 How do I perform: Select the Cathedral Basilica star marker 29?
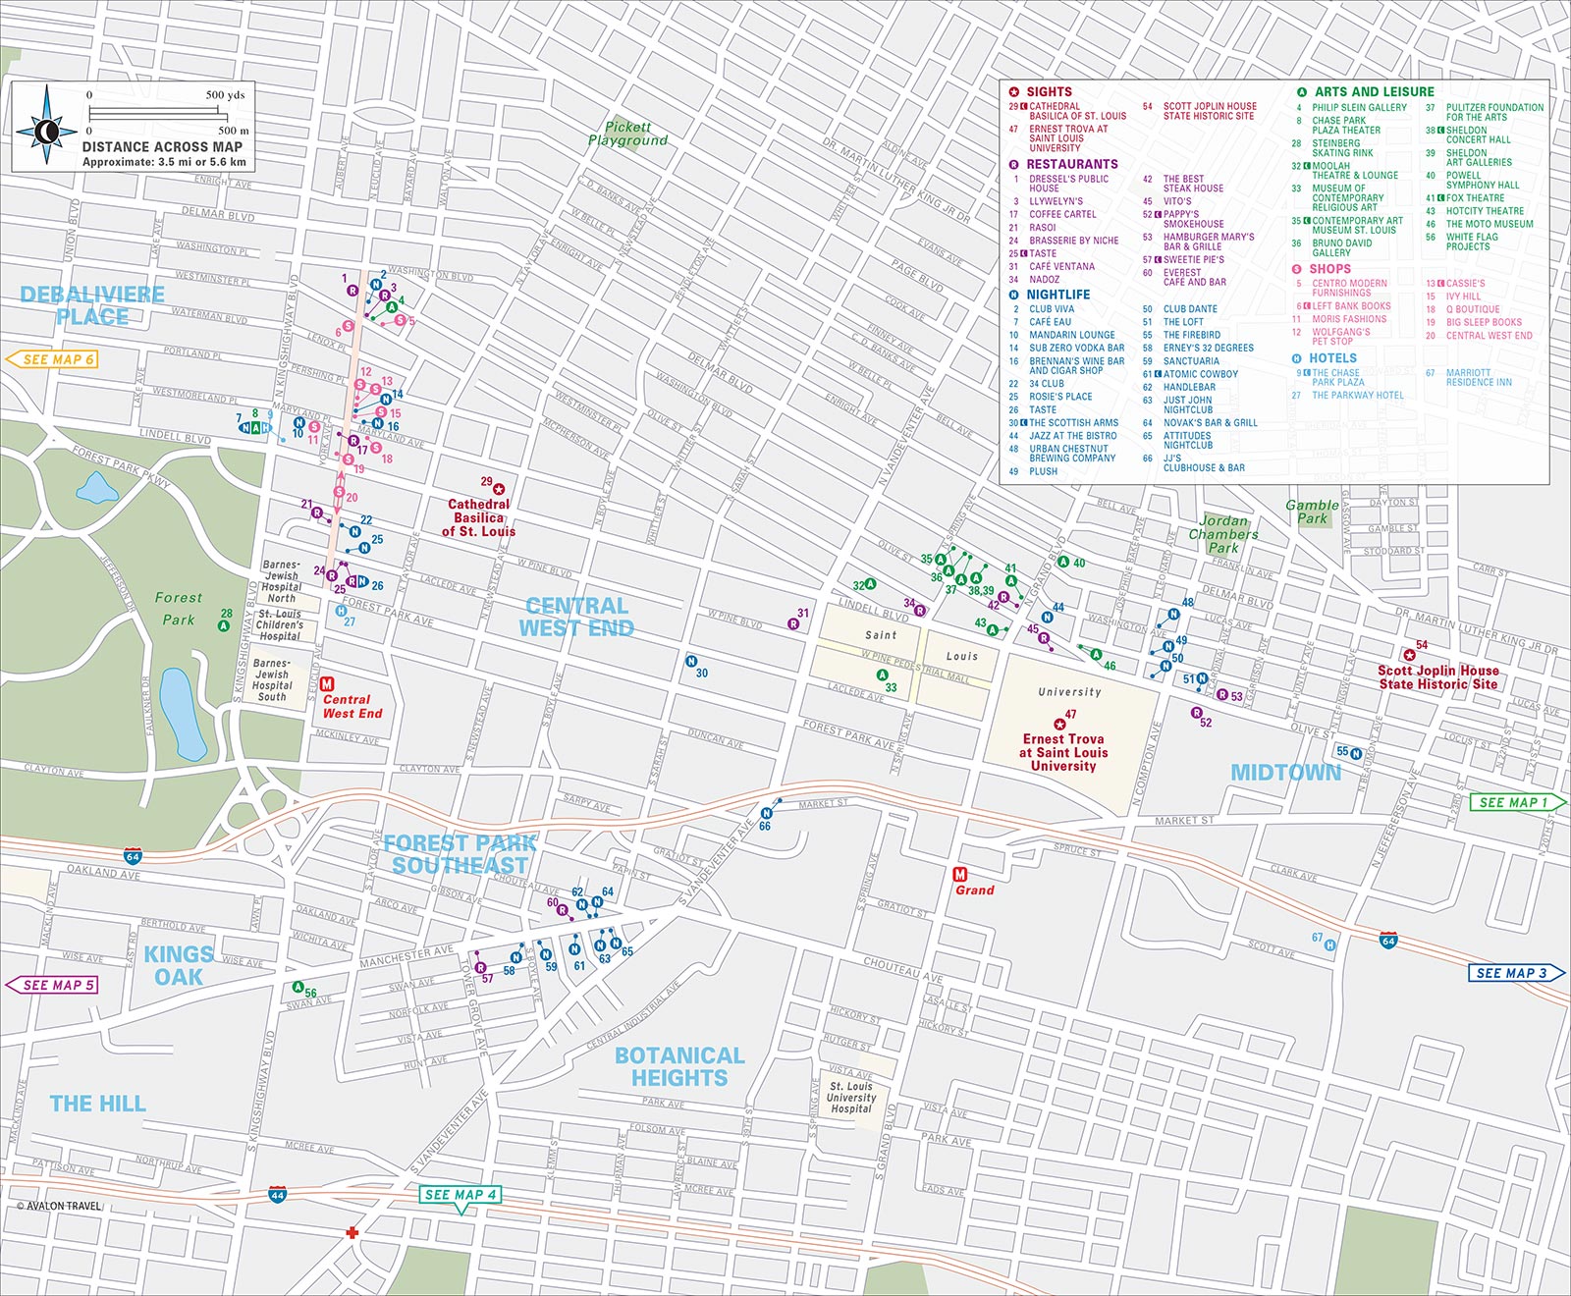tap(499, 489)
